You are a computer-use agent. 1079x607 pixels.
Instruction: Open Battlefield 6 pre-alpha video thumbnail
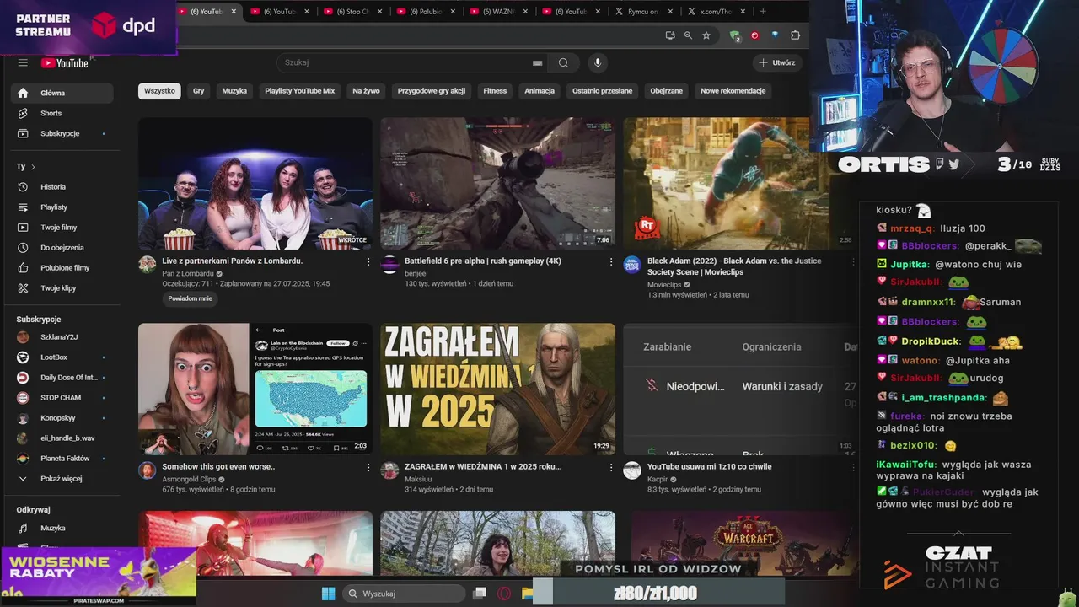[497, 183]
